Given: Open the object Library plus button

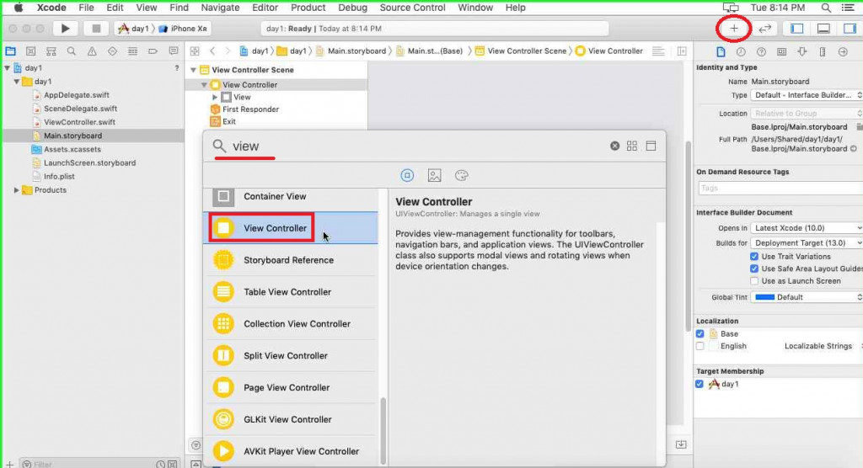Looking at the screenshot, I should point(734,29).
